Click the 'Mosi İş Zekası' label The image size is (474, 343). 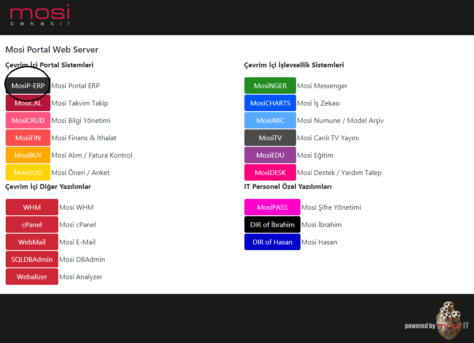(x=319, y=103)
